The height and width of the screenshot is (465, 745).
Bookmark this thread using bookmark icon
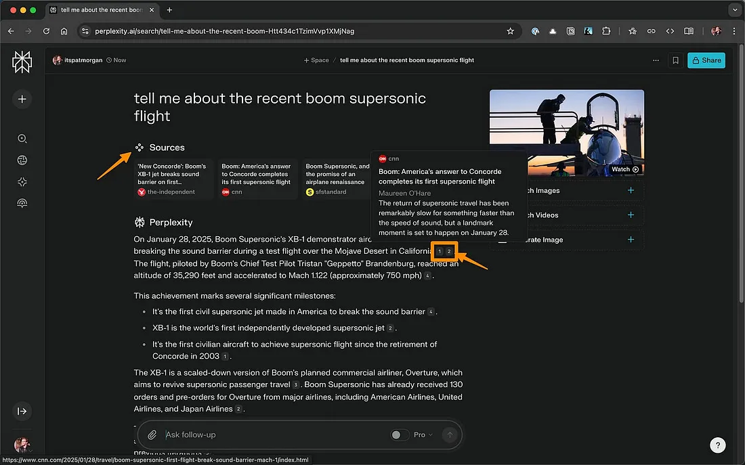[675, 60]
